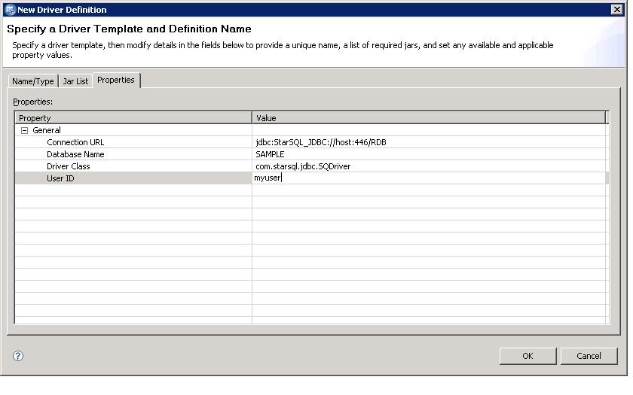Viewport: 633px width, 395px height.
Task: Click the Connection URL value field
Action: click(x=429, y=142)
